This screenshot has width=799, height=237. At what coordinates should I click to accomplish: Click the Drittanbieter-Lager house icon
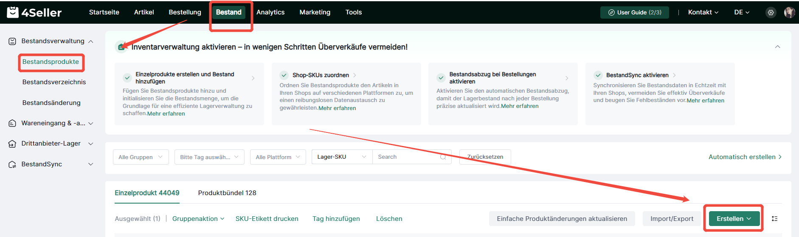(x=12, y=143)
